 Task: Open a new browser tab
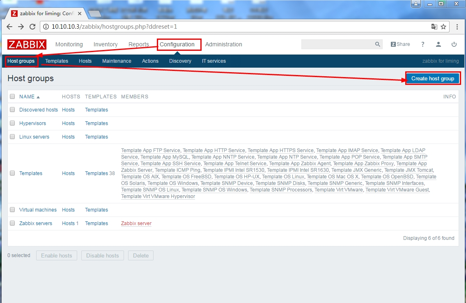pos(95,14)
